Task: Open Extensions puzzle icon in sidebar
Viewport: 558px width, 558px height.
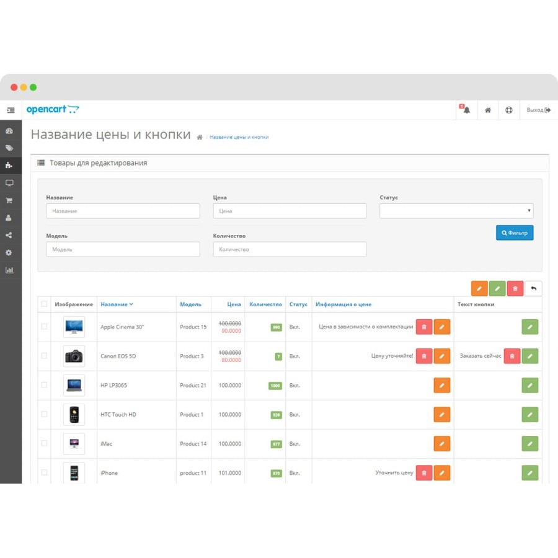Action: [9, 166]
